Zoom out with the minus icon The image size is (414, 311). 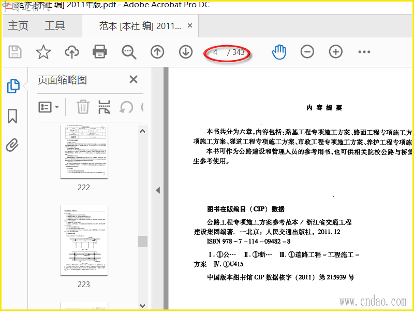pos(307,52)
